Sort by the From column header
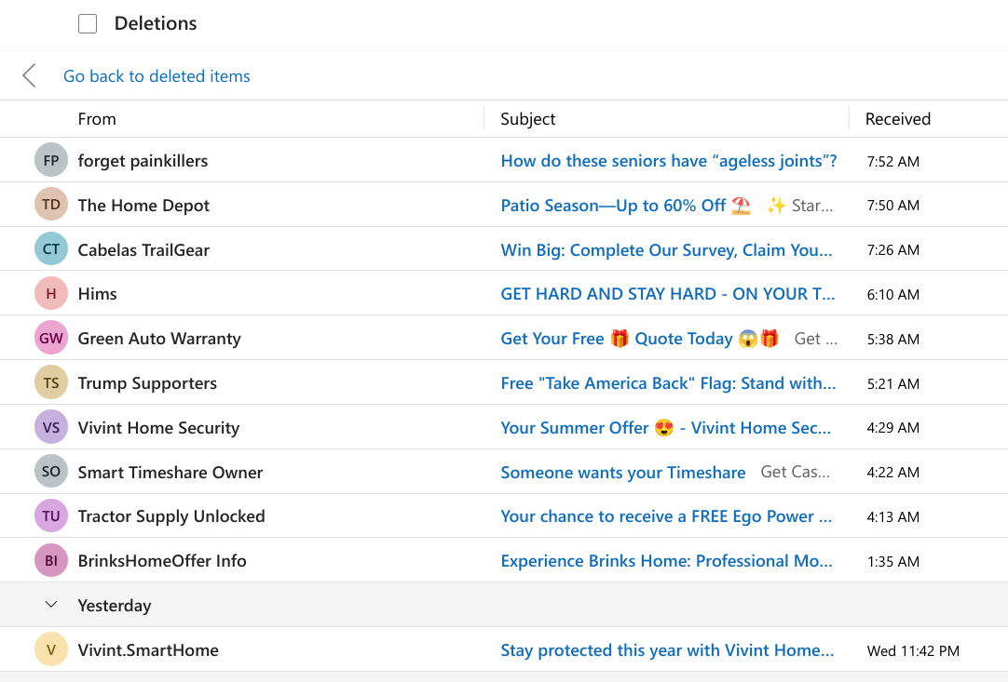1008x682 pixels. [x=97, y=119]
